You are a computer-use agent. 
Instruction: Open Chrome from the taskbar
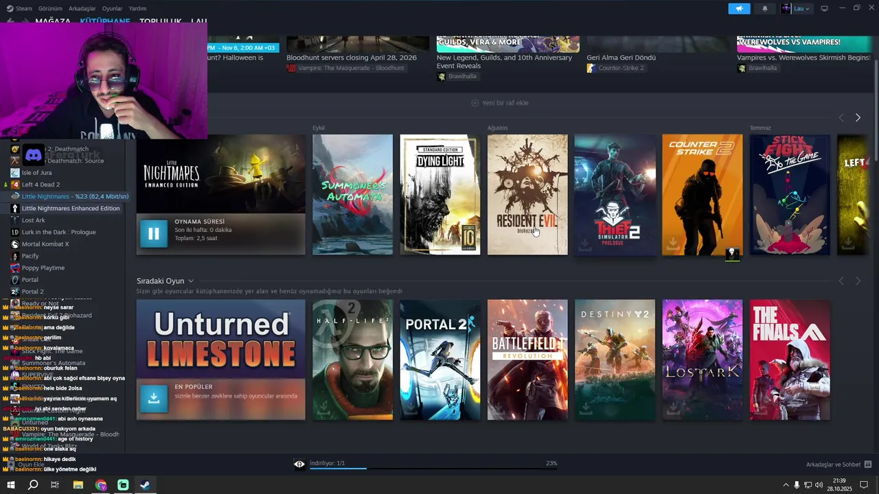tap(101, 485)
